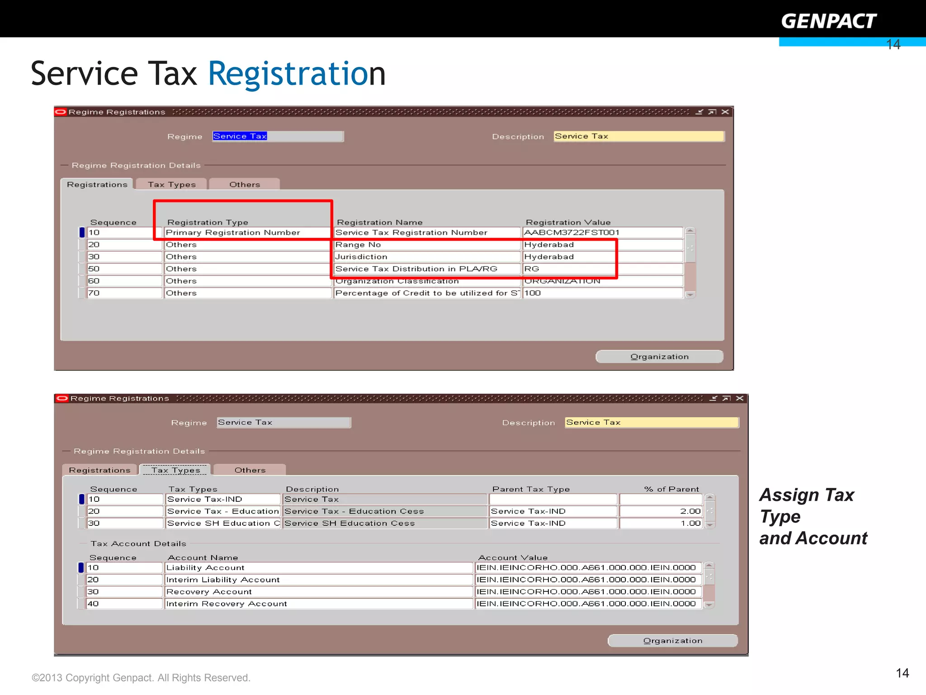926x695 pixels.
Task: Click Others type in sequence 50 row
Action: pos(248,269)
